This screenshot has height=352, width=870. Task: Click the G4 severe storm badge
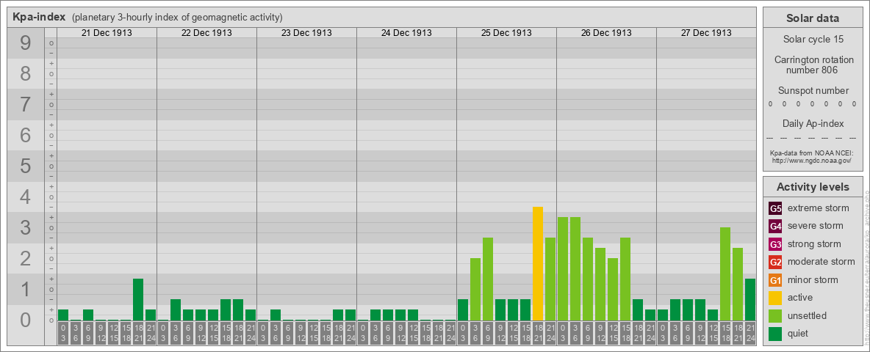tap(775, 226)
